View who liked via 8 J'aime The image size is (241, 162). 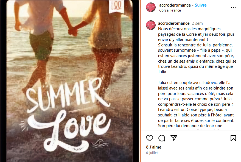pos(153,147)
